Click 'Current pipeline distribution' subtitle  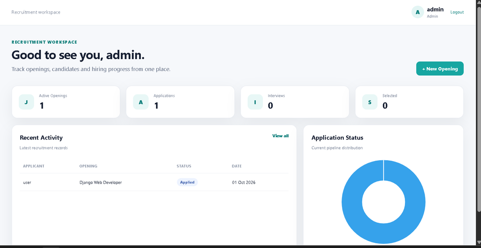pos(337,148)
